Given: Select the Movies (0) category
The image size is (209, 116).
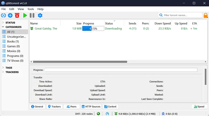Looking at the screenshot, I should 15,51.
